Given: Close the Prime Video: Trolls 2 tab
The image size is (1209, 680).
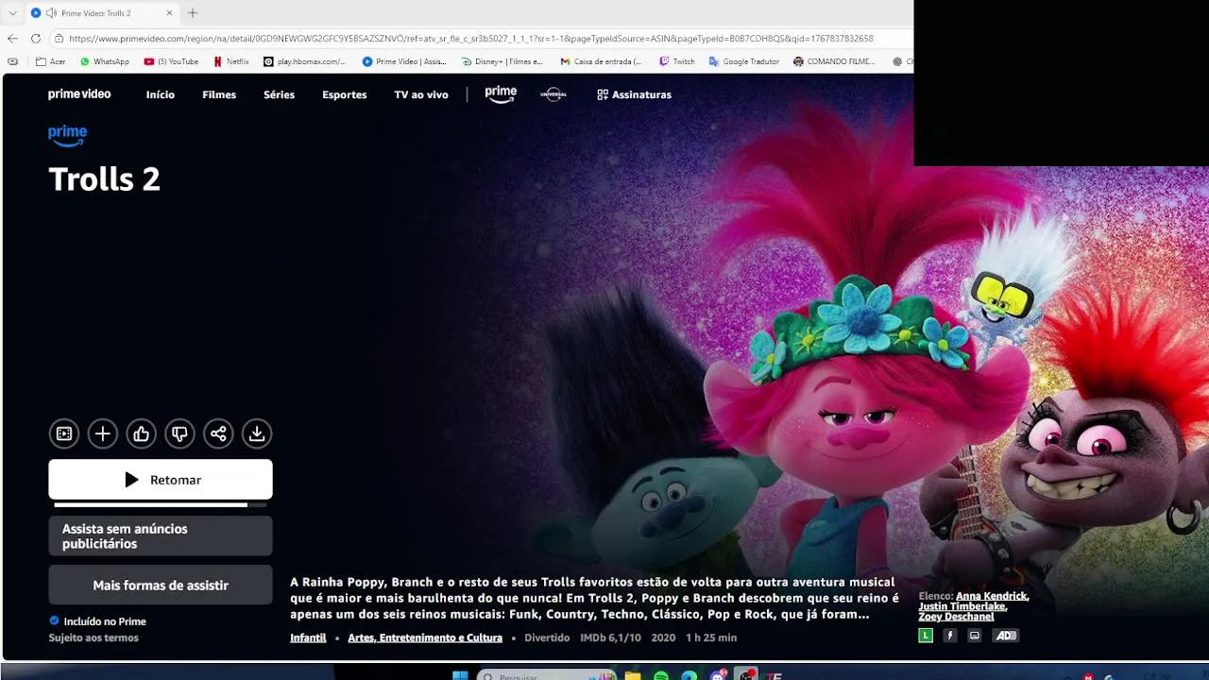Looking at the screenshot, I should [169, 13].
